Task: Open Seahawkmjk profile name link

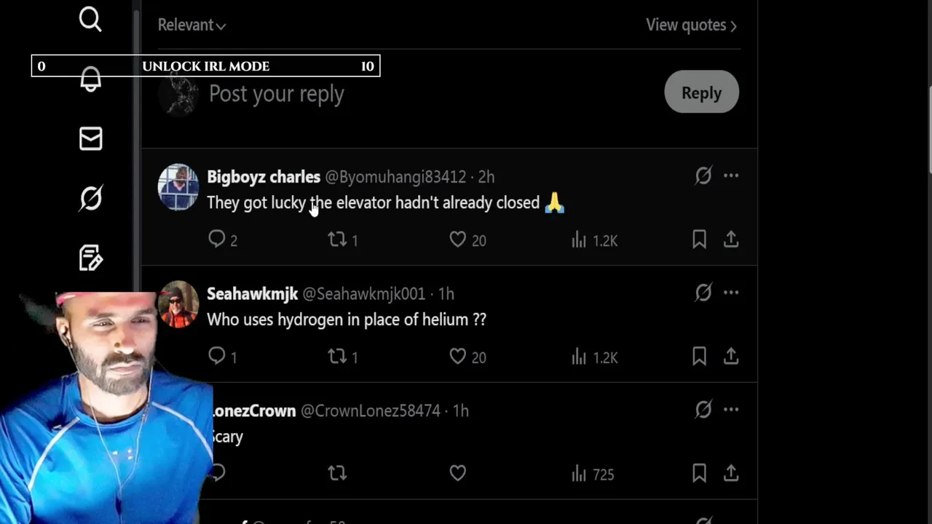Action: [252, 293]
